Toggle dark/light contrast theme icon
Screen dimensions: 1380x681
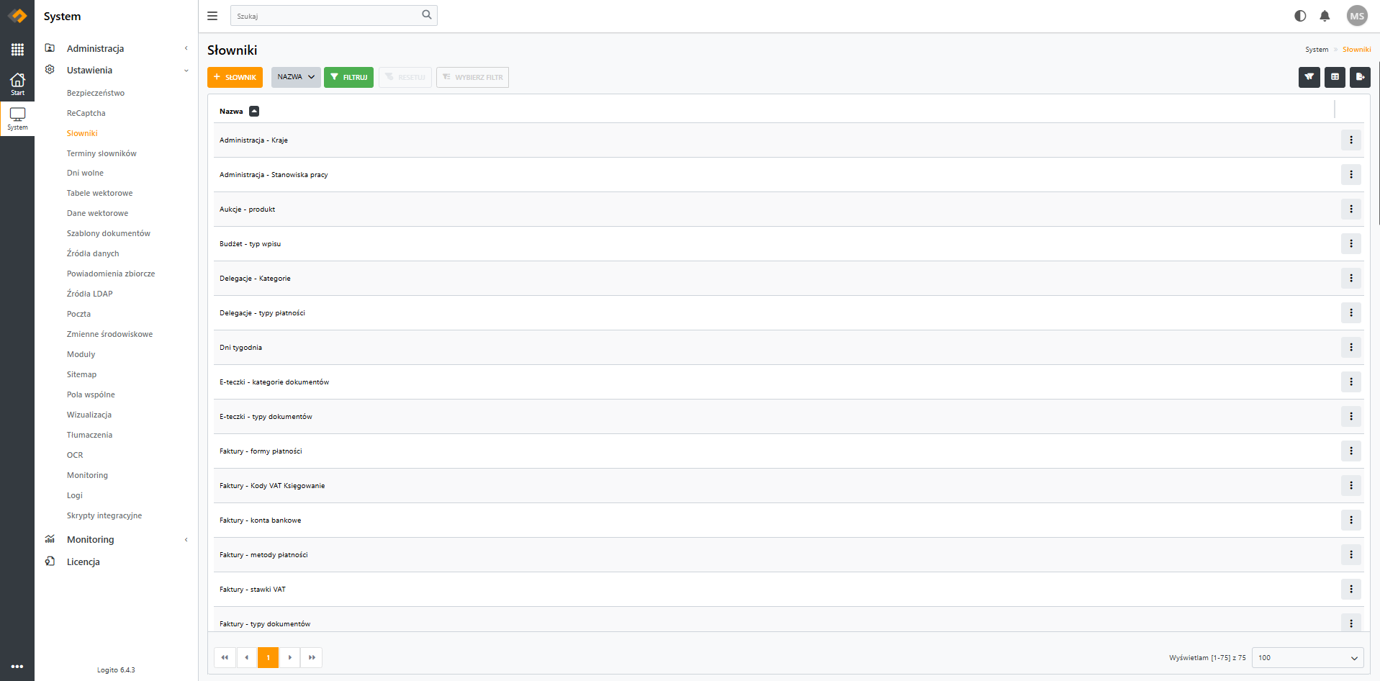[x=1300, y=16]
